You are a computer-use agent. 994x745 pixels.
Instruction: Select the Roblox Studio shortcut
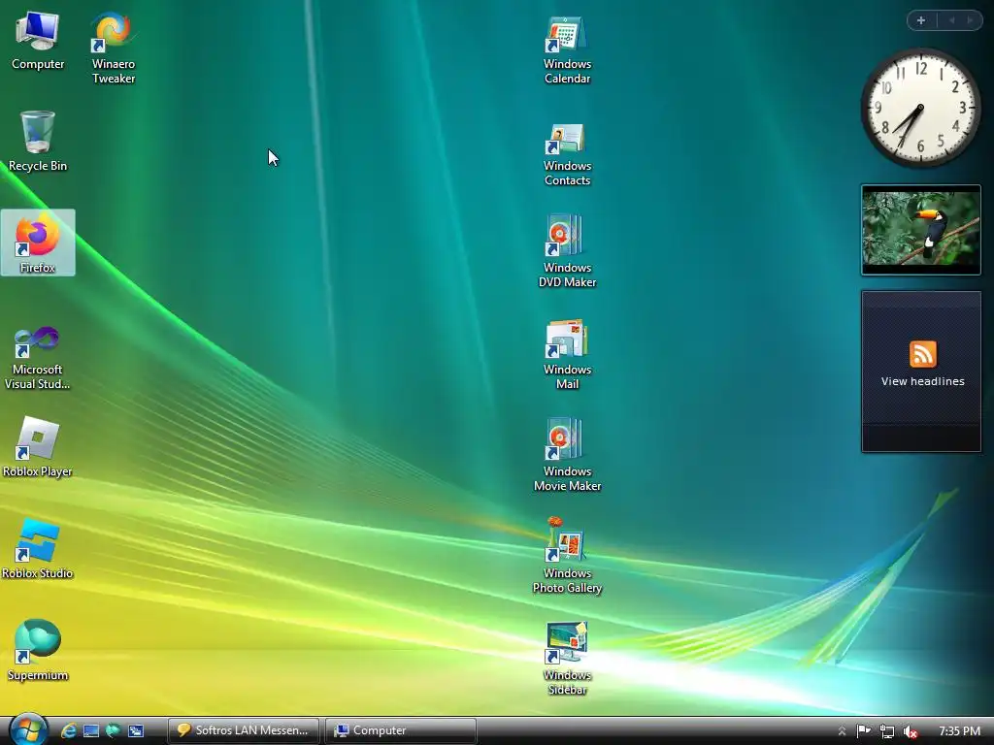pyautogui.click(x=38, y=549)
